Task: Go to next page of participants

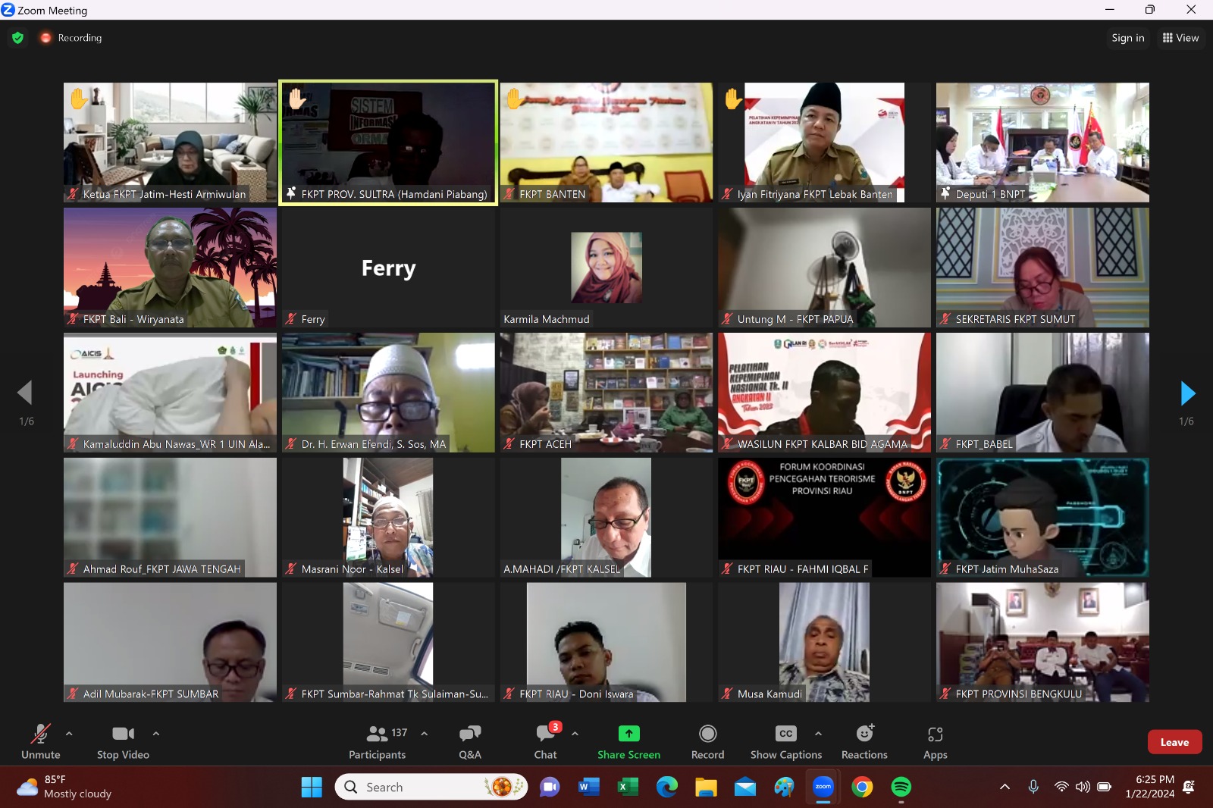Action: pyautogui.click(x=1187, y=393)
